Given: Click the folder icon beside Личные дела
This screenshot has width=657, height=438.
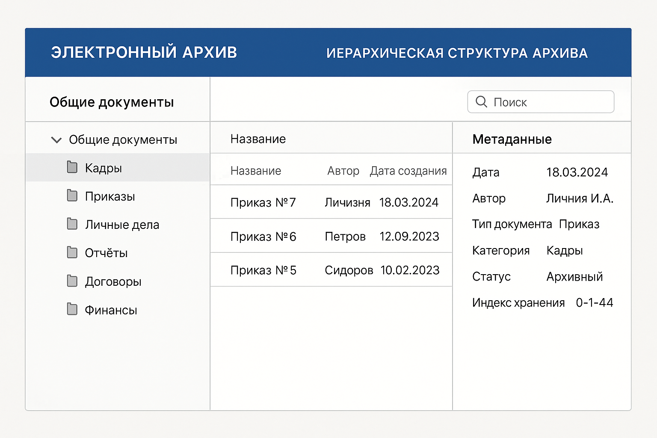Looking at the screenshot, I should click(x=72, y=224).
